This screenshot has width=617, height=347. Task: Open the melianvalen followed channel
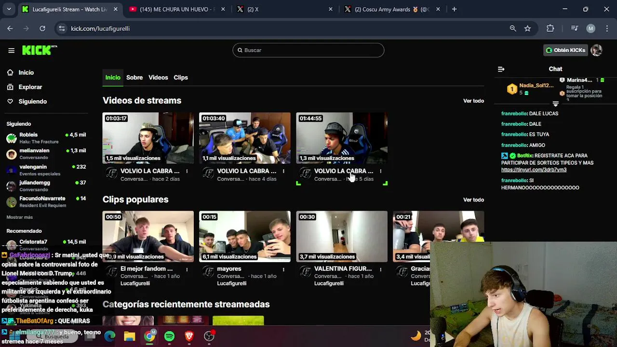[46, 154]
